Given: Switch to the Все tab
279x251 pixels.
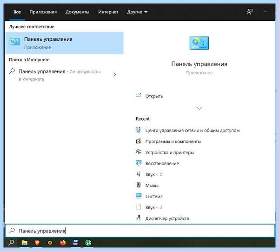Looking at the screenshot, I should coord(17,12).
